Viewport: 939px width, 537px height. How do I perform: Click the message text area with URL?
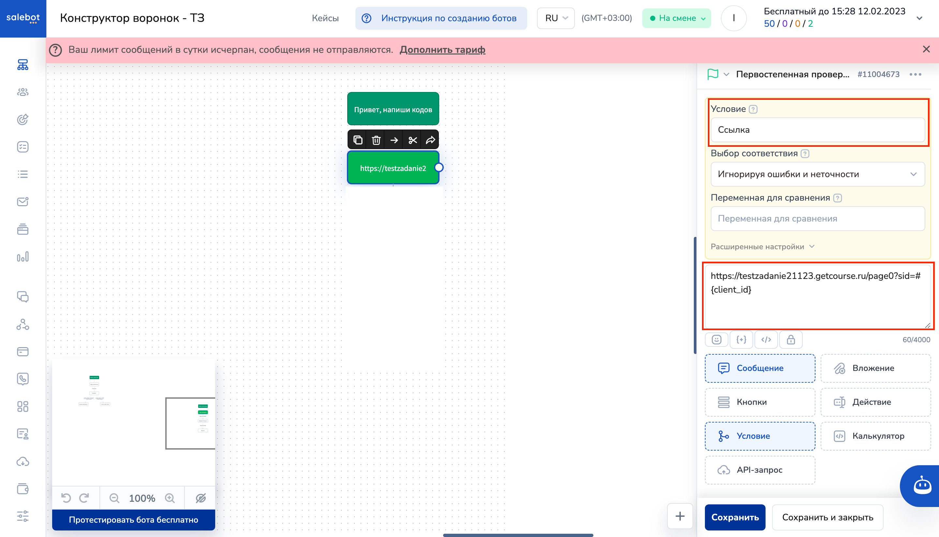pyautogui.click(x=817, y=296)
